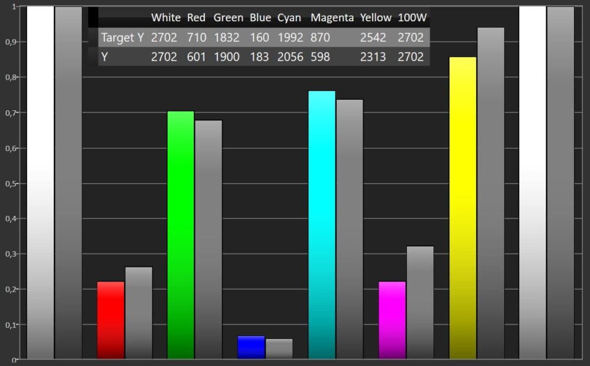Click Target Y value 710 for Red
Screen dimensions: 590x366
(197, 37)
